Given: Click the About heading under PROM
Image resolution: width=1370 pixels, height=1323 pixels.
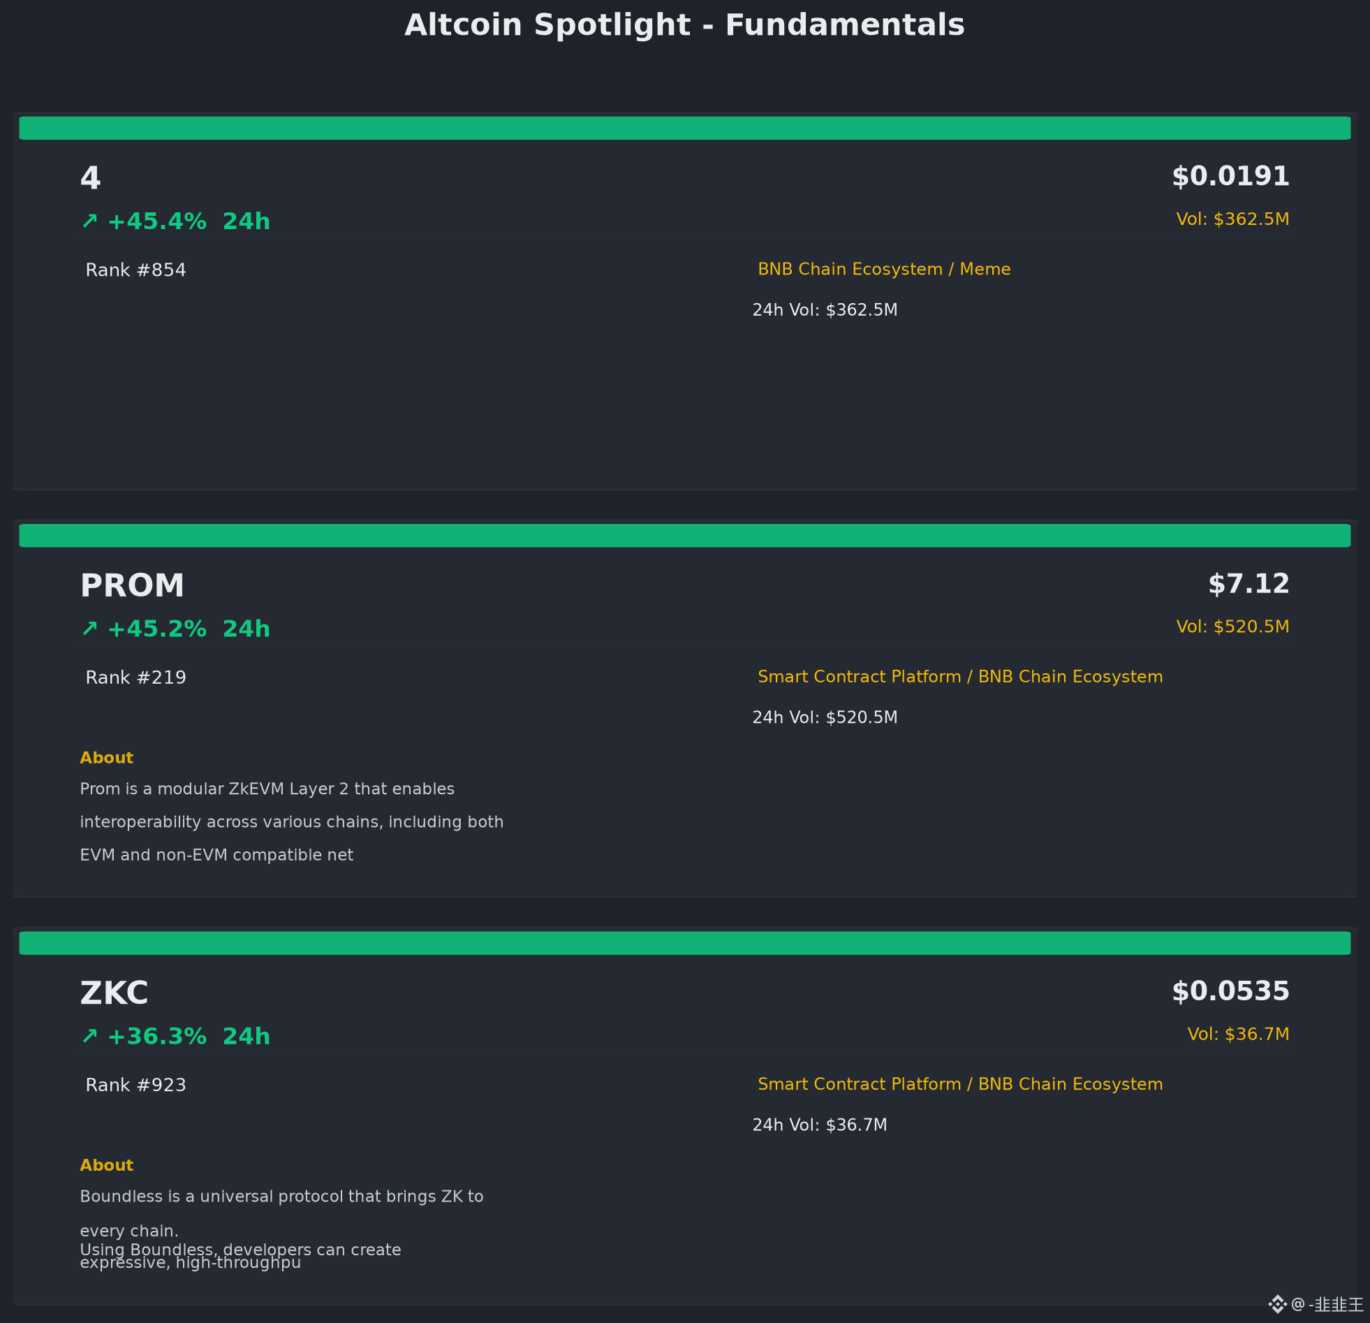Looking at the screenshot, I should [106, 758].
